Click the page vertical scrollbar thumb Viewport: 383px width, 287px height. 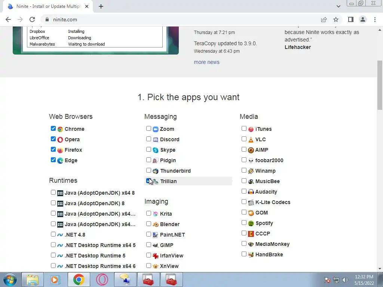click(x=380, y=85)
